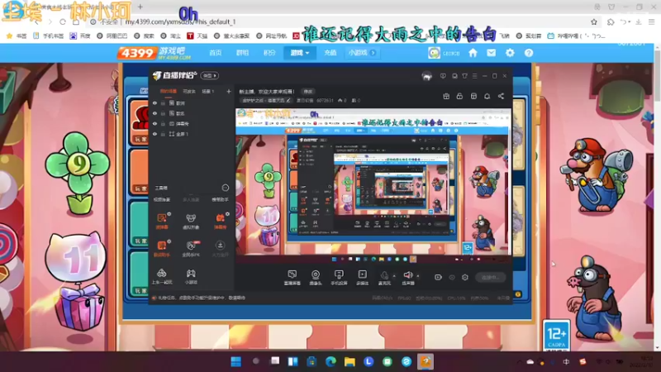Open the 首页 tab on 4399 nav
The image size is (661, 372).
(x=216, y=53)
